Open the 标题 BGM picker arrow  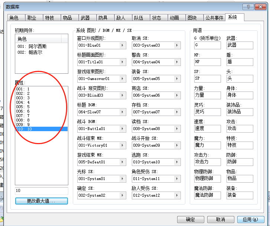[x=123, y=112]
